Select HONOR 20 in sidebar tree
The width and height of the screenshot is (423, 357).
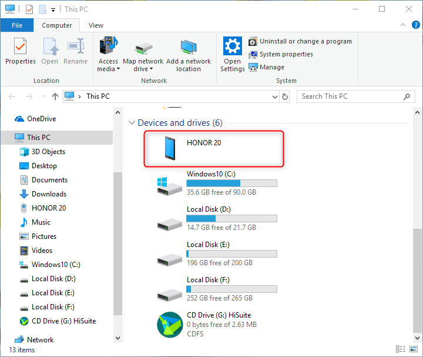(43, 208)
